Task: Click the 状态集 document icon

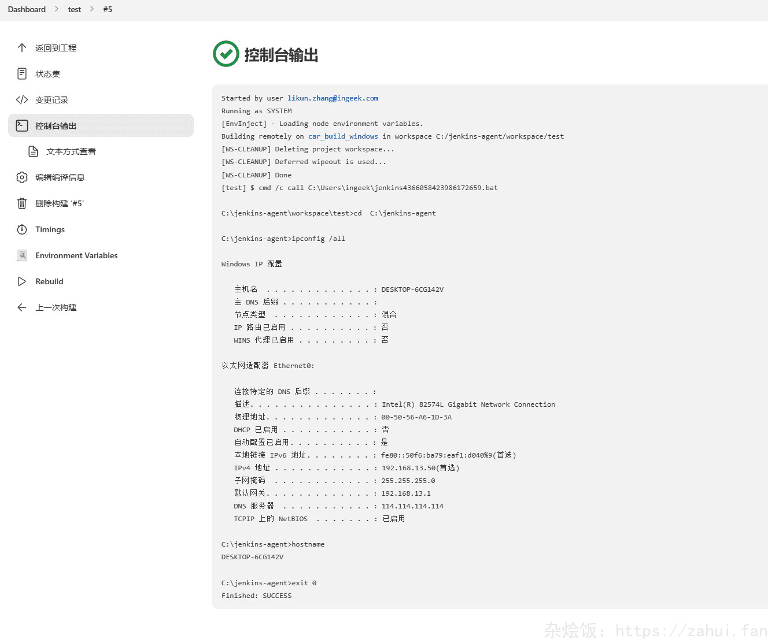Action: [x=22, y=74]
